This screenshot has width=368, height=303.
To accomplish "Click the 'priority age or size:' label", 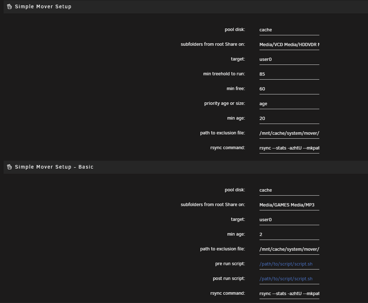I will tap(224, 103).
